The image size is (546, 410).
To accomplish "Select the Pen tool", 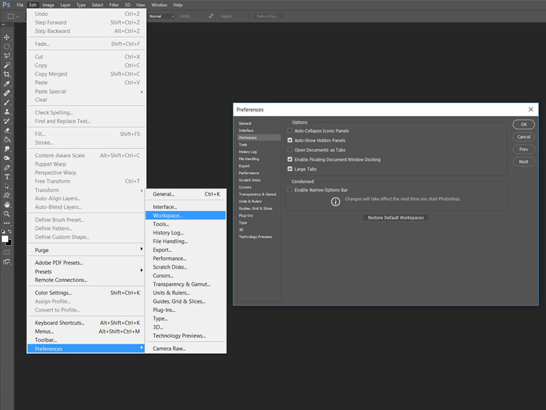I will (7, 167).
